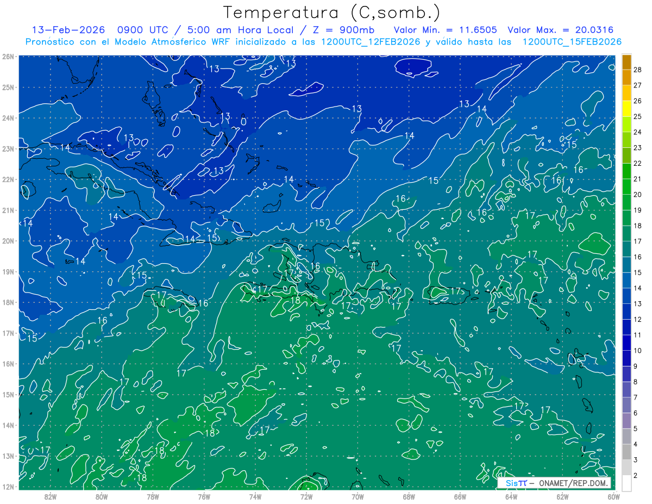
Task: Click the '18N' latitude label
Action: coord(8,302)
